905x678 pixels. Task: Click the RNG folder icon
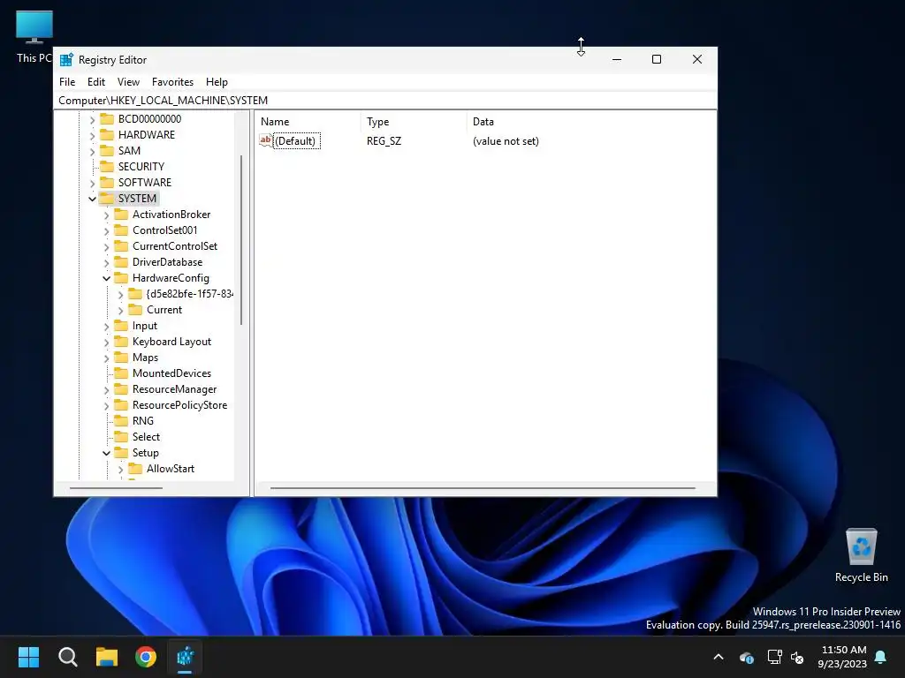121,421
